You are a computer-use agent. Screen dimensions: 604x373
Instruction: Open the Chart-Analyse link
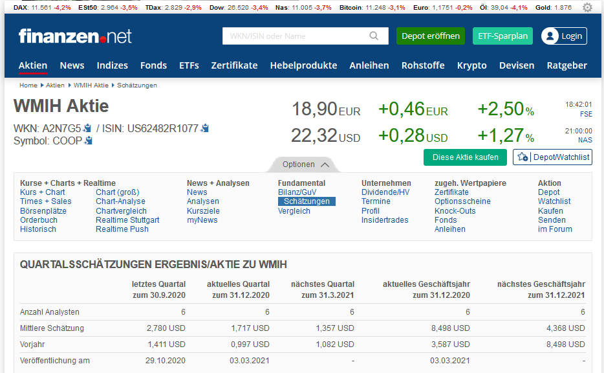pos(120,201)
